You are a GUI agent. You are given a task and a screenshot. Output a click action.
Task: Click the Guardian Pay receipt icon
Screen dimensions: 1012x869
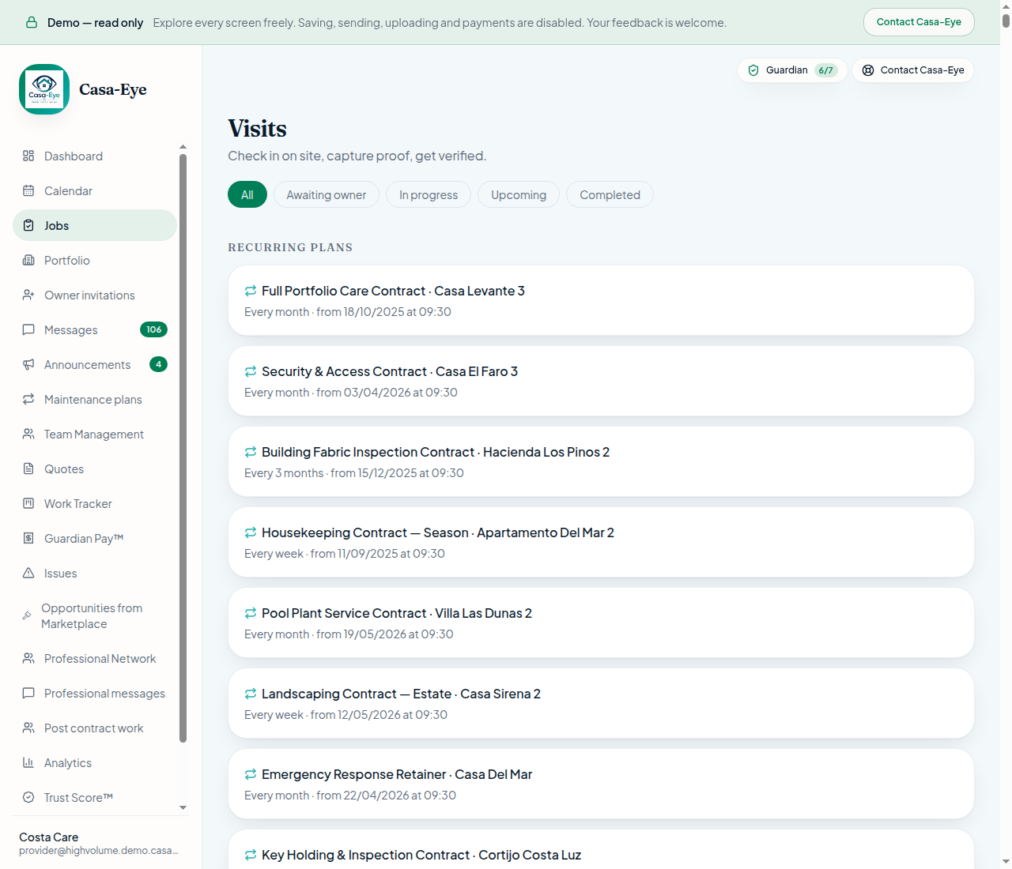(28, 538)
